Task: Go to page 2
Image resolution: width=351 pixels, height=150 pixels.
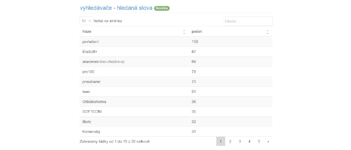Action: pyautogui.click(x=230, y=141)
